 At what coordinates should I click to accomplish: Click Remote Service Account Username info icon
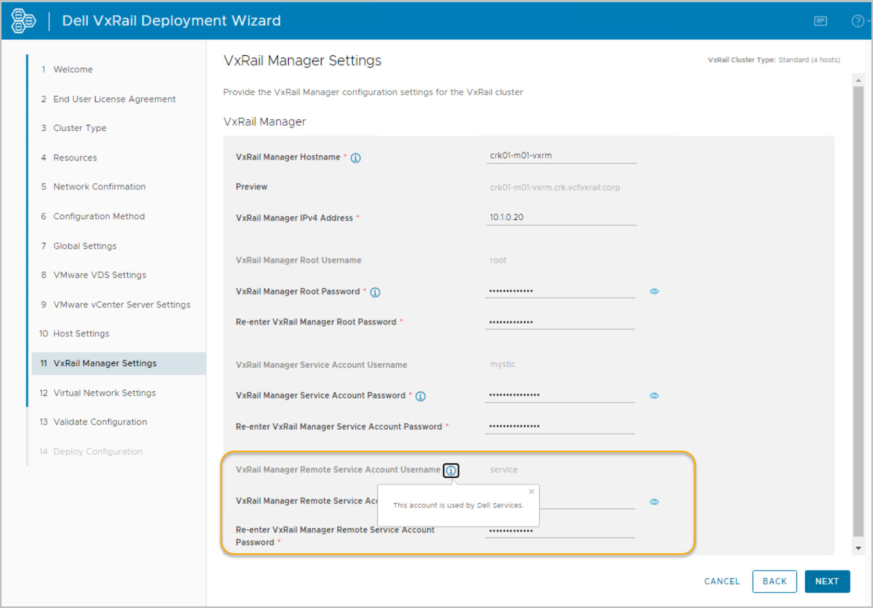(x=451, y=470)
